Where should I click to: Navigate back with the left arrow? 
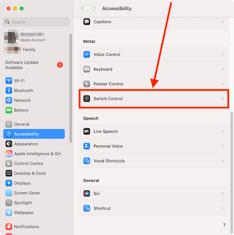click(82, 8)
